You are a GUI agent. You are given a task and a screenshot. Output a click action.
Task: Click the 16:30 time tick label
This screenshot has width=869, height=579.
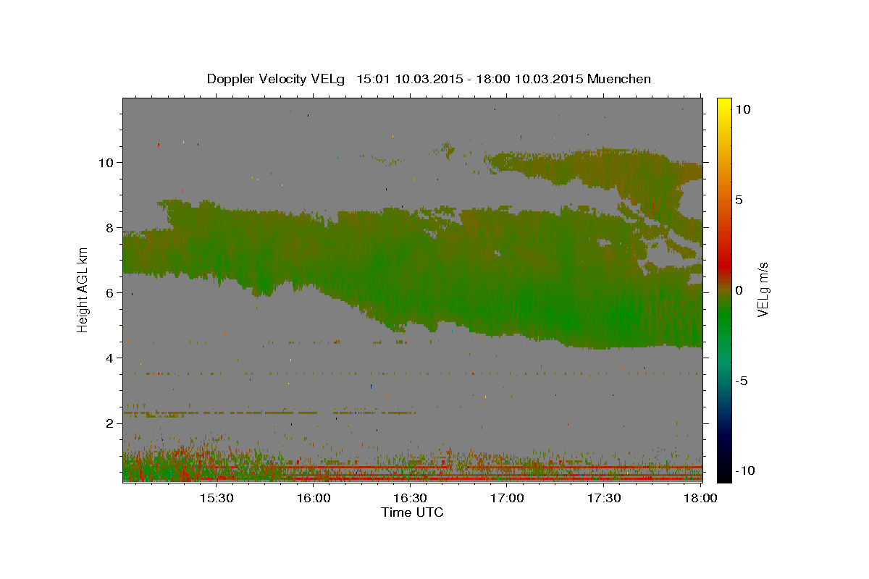[x=410, y=498]
